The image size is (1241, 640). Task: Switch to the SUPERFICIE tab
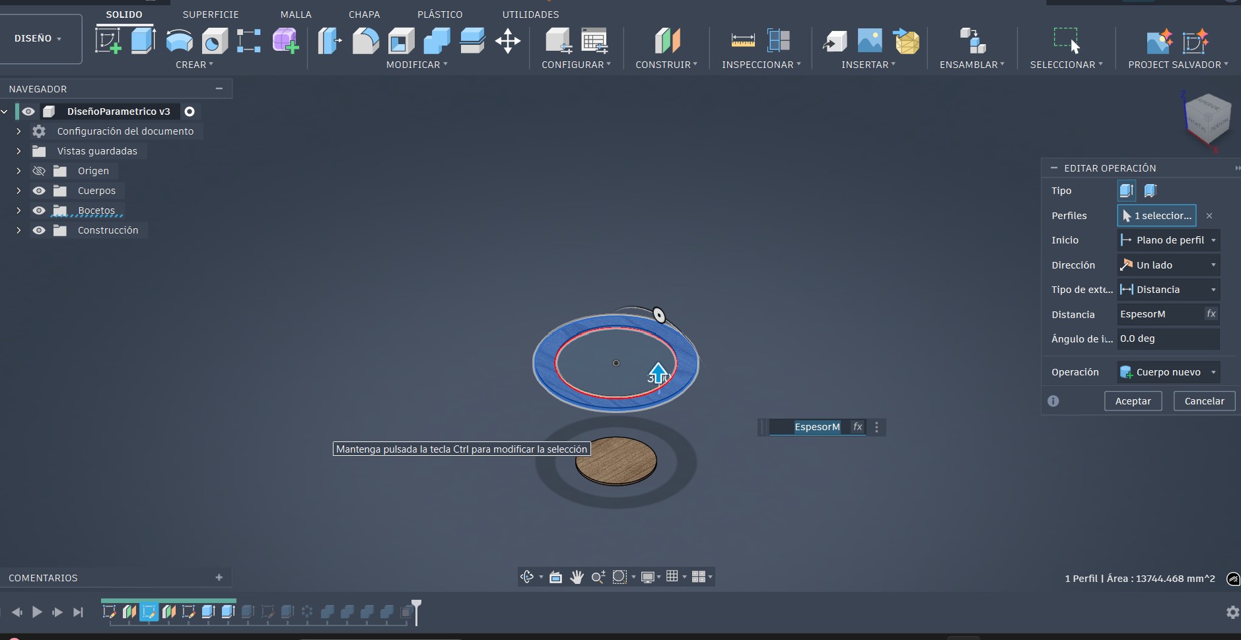(211, 14)
